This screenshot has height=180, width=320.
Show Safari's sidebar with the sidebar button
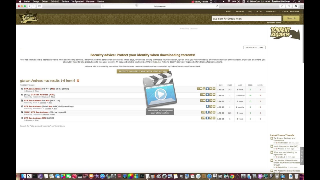39,6
